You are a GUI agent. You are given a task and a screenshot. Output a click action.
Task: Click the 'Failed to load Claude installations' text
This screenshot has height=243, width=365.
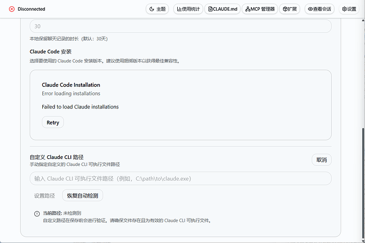coord(80,107)
